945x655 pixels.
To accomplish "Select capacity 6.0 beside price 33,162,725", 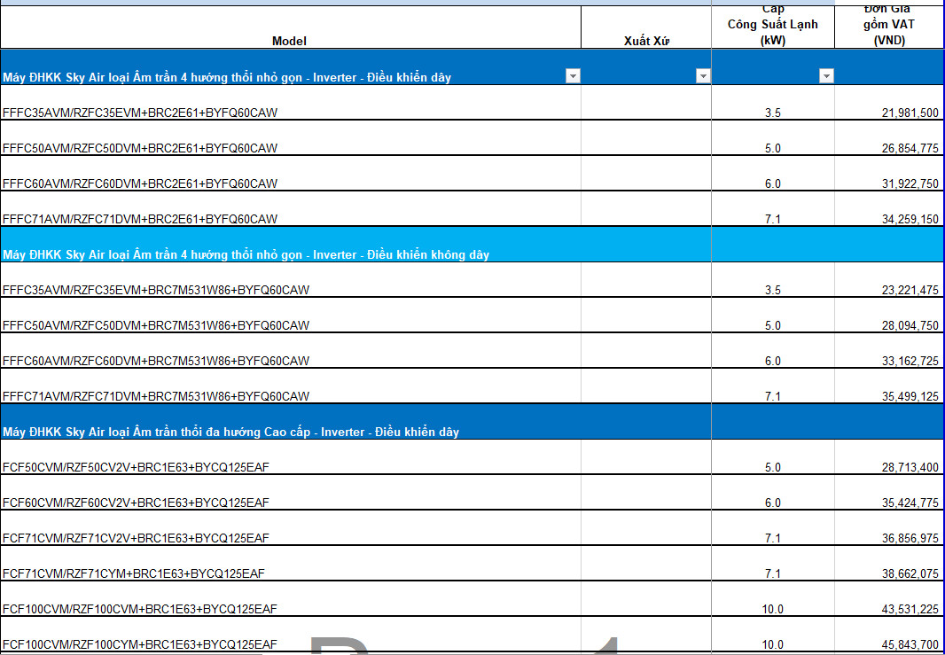I will click(773, 362).
